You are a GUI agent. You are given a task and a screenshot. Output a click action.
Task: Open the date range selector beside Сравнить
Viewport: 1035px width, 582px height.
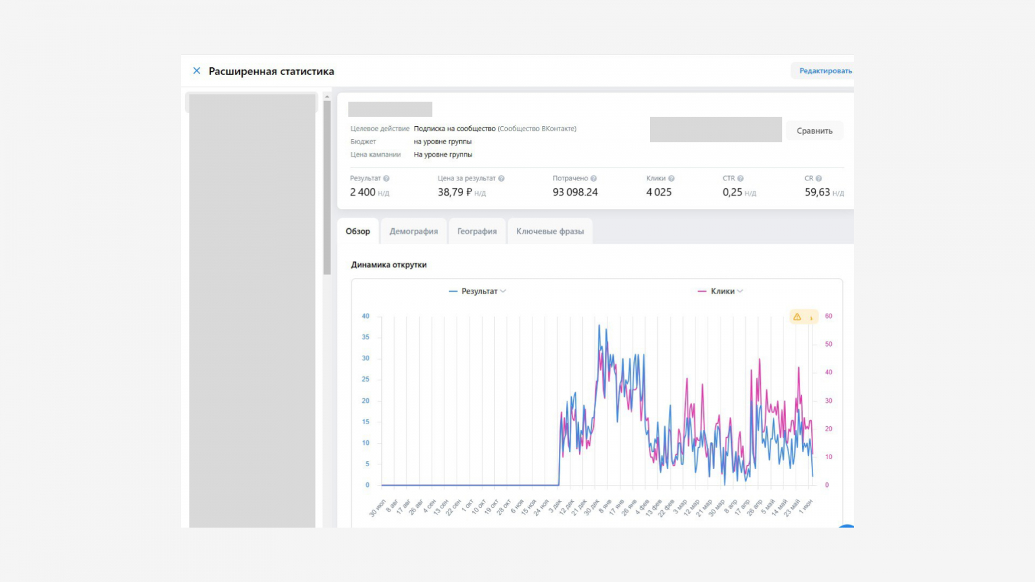click(715, 130)
